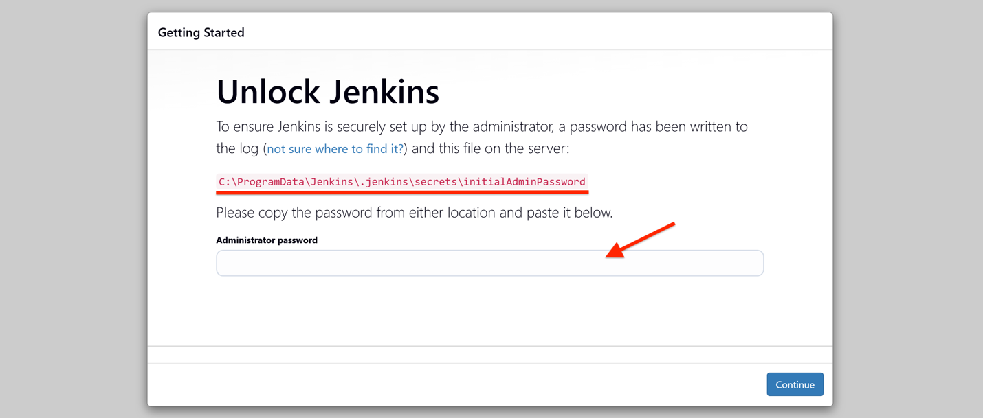Focus the Administrator password input field
This screenshot has height=418, width=983.
coord(489,263)
